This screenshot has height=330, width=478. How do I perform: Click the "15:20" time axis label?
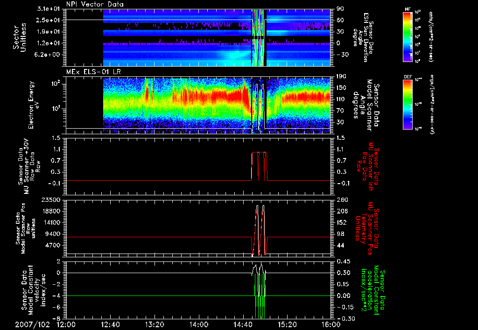click(287, 325)
